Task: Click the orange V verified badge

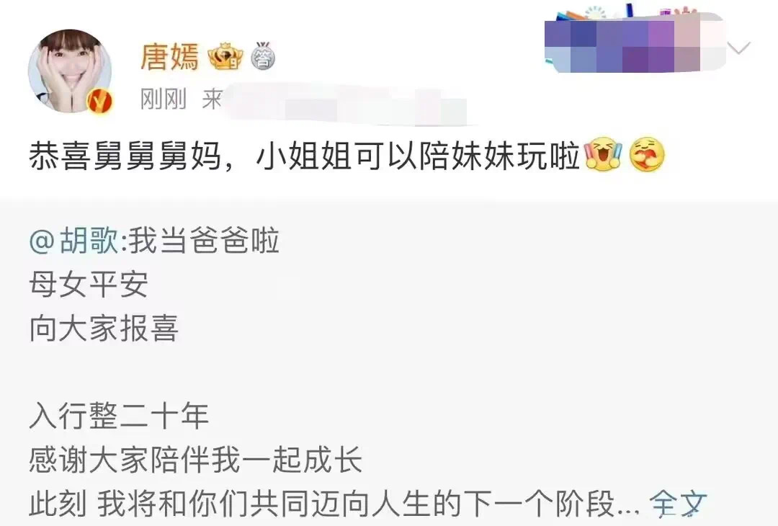Action: tap(99, 101)
